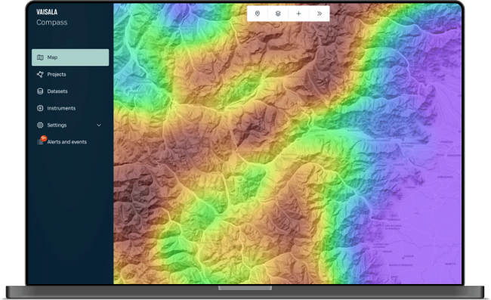Go to the Instruments page label
Viewport: 491px width, 300px height.
[61, 108]
